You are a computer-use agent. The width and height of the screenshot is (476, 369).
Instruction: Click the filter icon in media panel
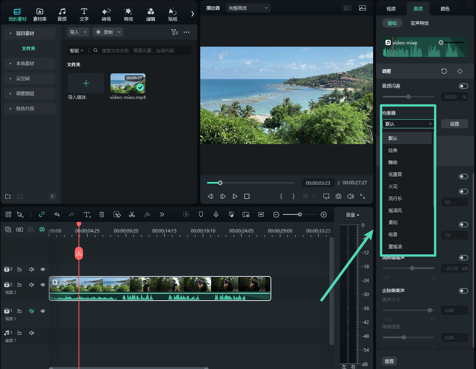point(175,32)
